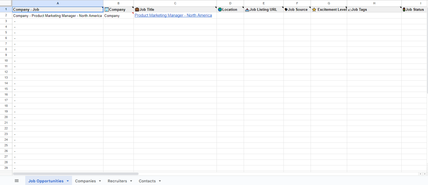428x185 pixels.
Task: Click the icon beside Job Listing URL
Action: point(247,9)
